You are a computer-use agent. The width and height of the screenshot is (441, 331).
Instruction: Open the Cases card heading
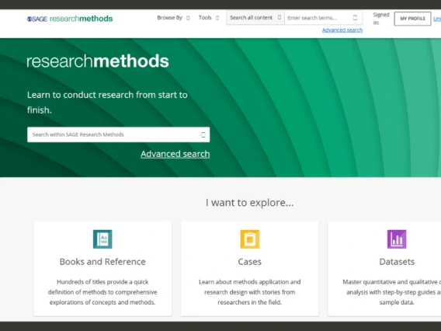coord(250,262)
